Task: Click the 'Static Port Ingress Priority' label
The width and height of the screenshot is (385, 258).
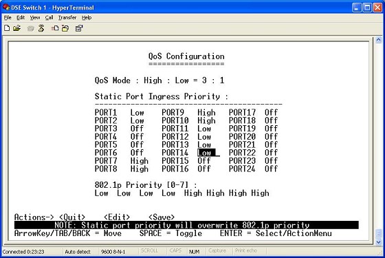Action: [x=157, y=96]
